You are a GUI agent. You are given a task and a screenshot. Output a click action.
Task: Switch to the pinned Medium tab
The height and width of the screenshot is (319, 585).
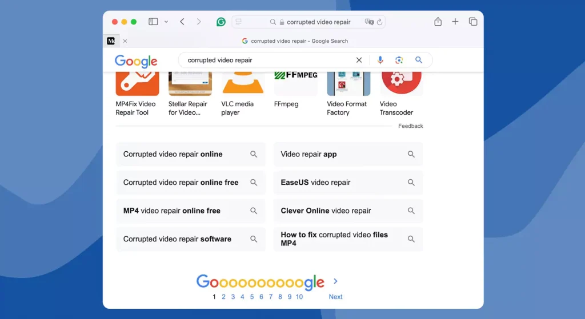pyautogui.click(x=111, y=41)
